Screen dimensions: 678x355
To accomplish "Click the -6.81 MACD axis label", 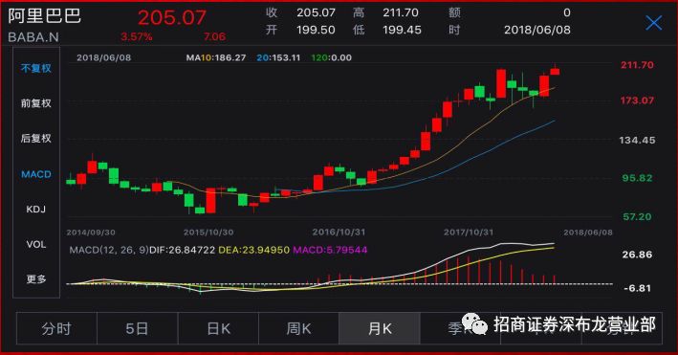I will tap(637, 288).
